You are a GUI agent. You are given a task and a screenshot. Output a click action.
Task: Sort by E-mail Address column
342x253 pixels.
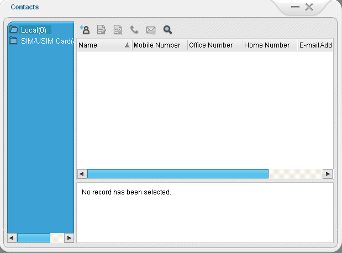(x=315, y=45)
